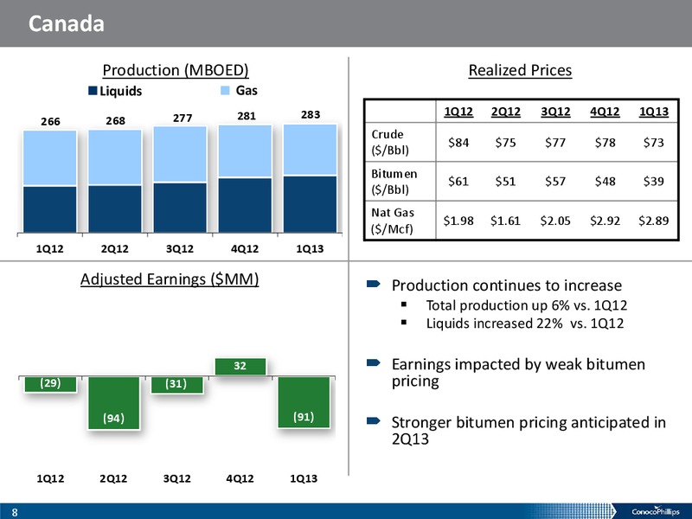The image size is (692, 519).
Task: Select the $51 bitumen price cell
Action: [x=506, y=182]
